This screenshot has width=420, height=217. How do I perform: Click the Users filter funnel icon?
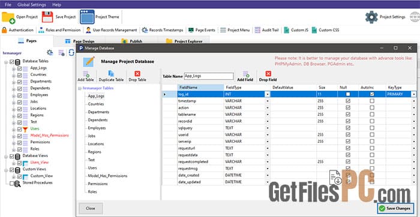25,130
